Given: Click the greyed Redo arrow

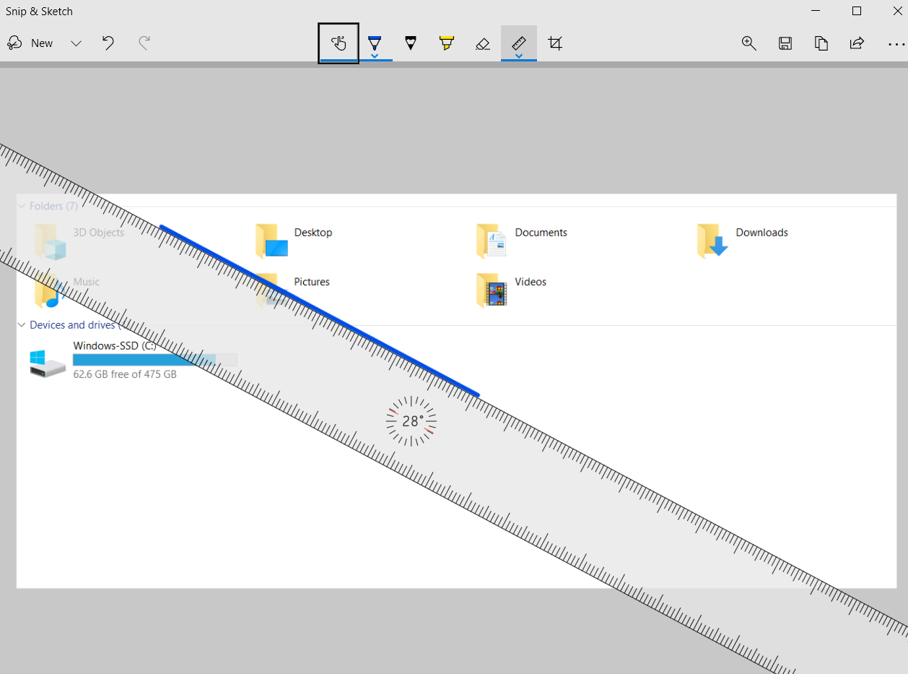Looking at the screenshot, I should [x=144, y=43].
